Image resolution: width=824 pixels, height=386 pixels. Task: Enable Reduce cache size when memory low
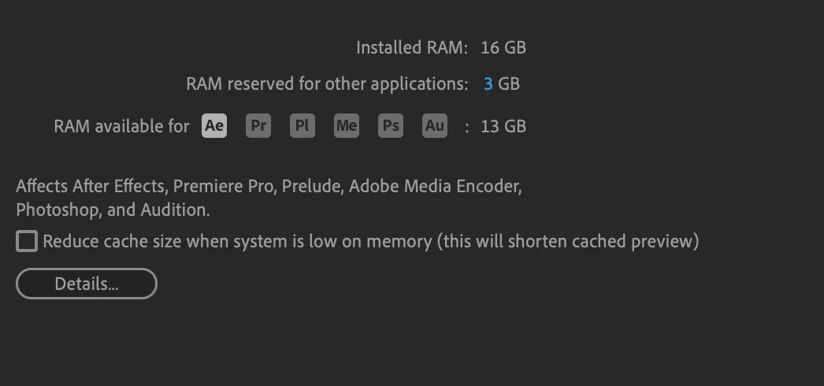(27, 241)
